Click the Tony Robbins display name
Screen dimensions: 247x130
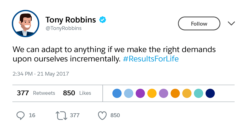(x=71, y=20)
